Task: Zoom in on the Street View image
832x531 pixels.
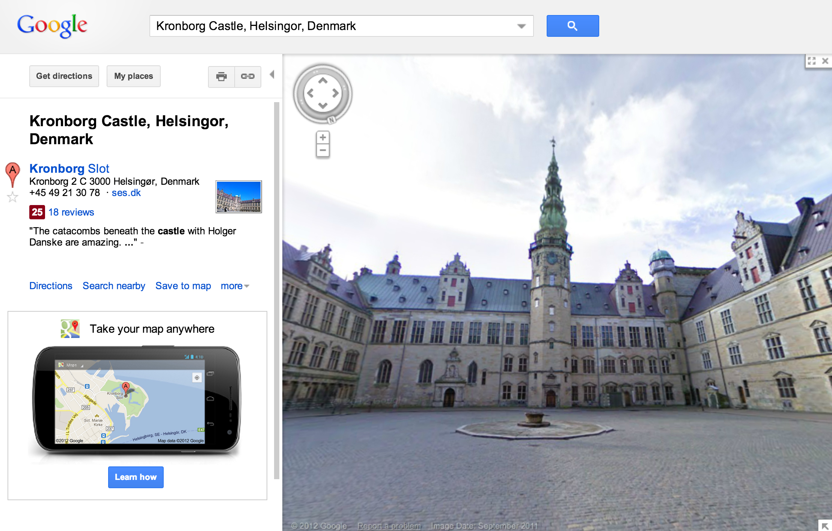Action: click(x=323, y=137)
